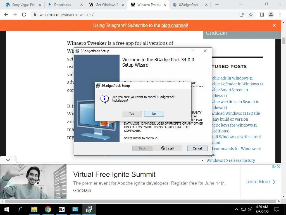Click the waving man ad image
The image size is (286, 215).
point(34,181)
